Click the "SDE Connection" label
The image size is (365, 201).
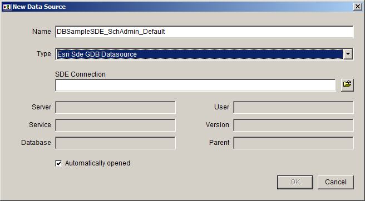[80, 74]
